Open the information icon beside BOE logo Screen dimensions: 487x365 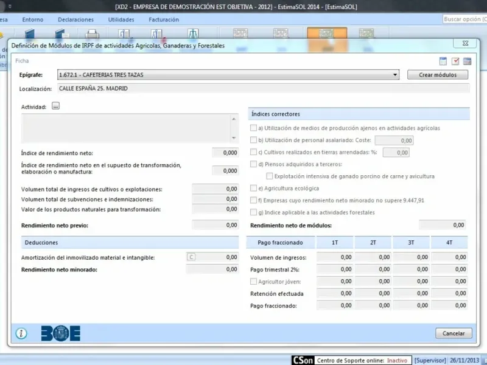pos(21,333)
